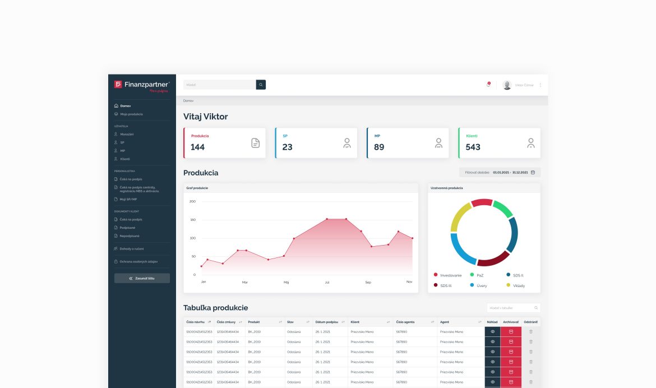Preview first row with the eye icon
This screenshot has width=656, height=388.
tap(492, 332)
